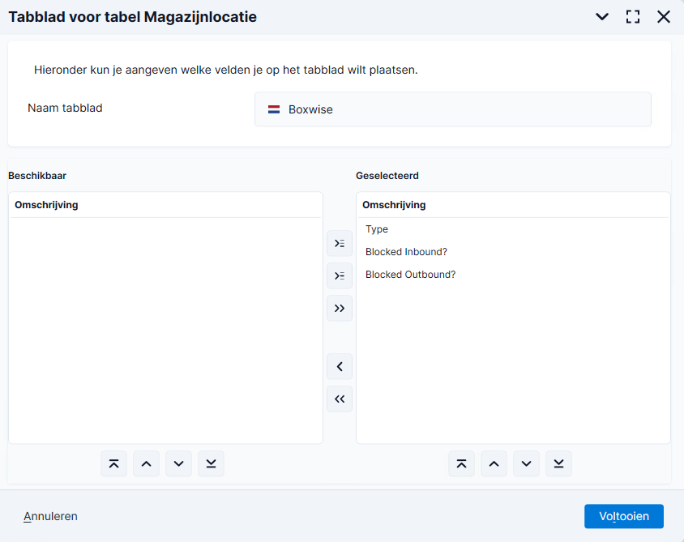Viewport: 684px width, 542px height.
Task: Click the single left chevron remove button
Action: (340, 366)
